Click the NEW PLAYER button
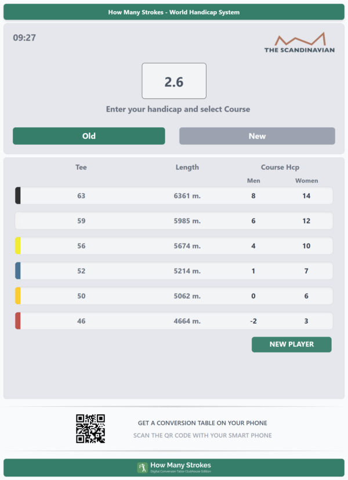This screenshot has width=348, height=480. 292,345
